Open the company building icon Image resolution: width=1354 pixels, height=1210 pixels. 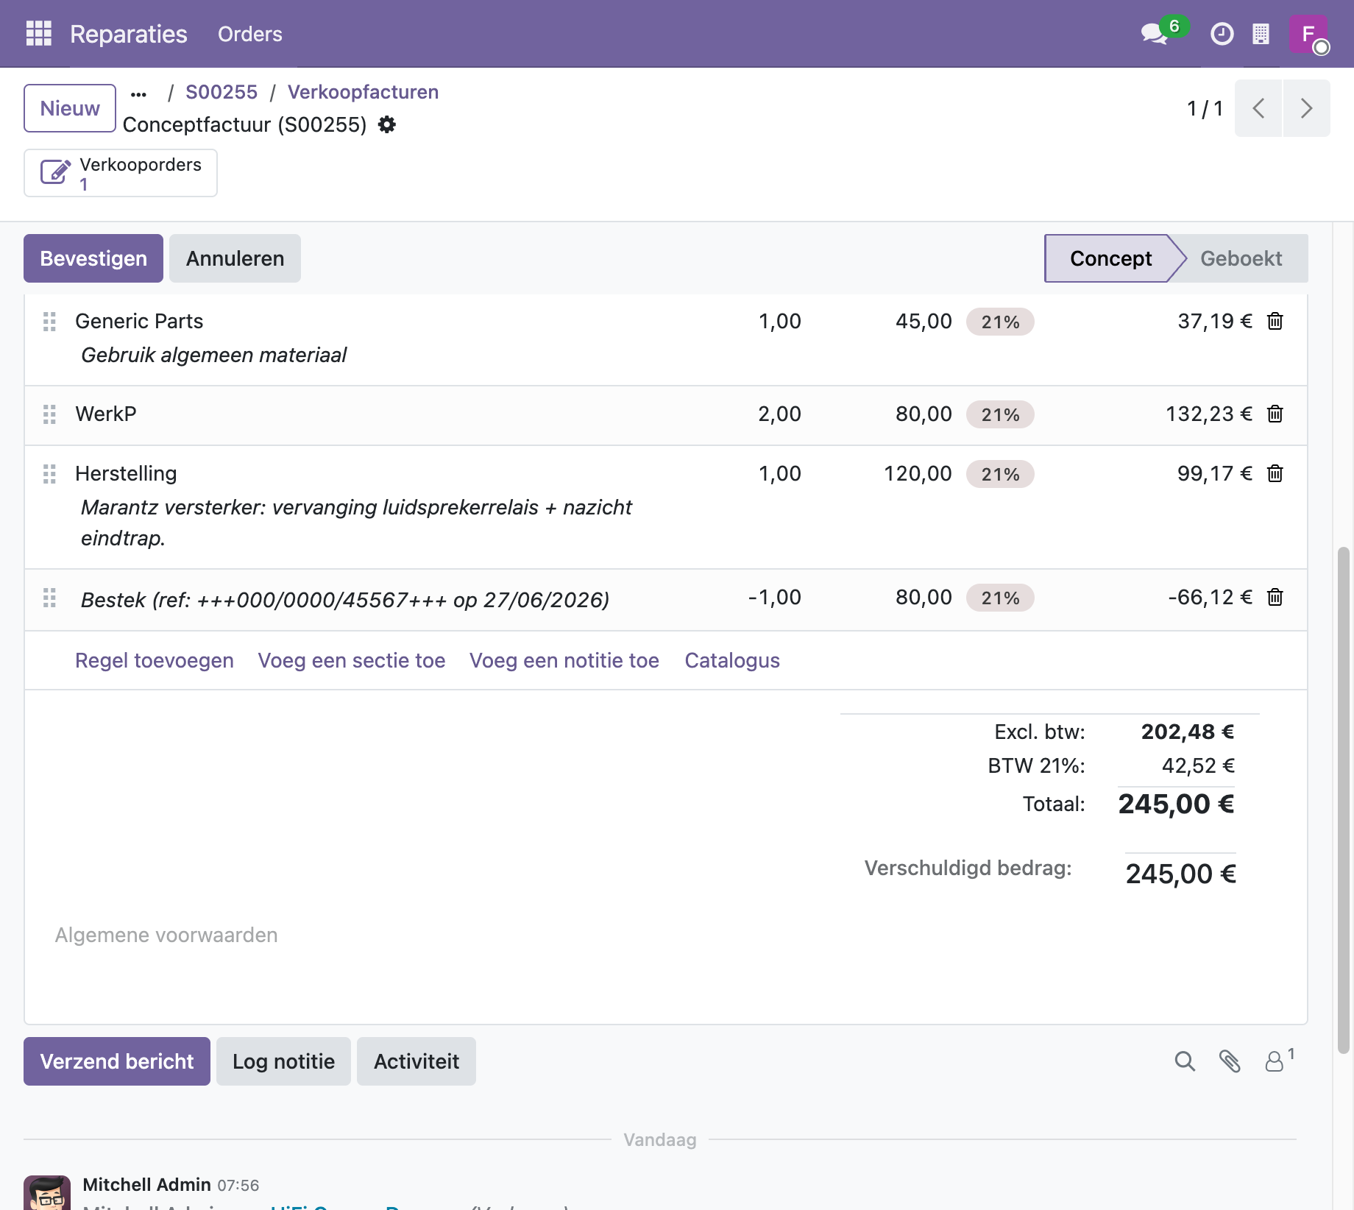pyautogui.click(x=1261, y=34)
